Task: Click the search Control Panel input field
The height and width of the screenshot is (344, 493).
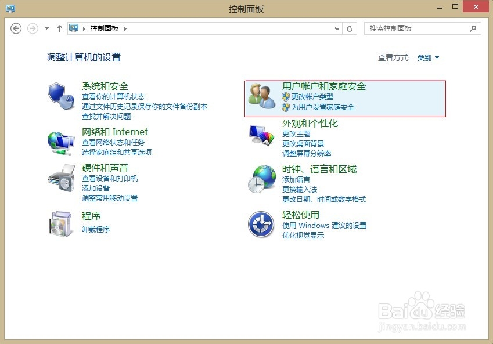Action: pyautogui.click(x=418, y=28)
